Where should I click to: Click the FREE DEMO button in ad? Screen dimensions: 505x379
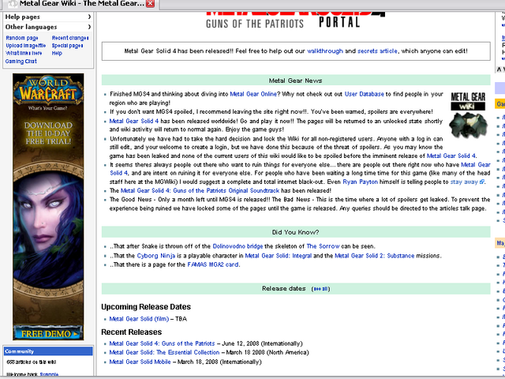48,333
